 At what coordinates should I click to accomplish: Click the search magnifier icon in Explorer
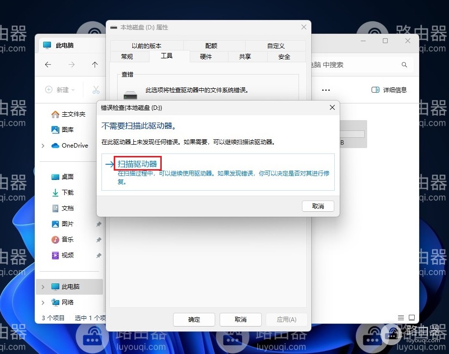(x=404, y=65)
